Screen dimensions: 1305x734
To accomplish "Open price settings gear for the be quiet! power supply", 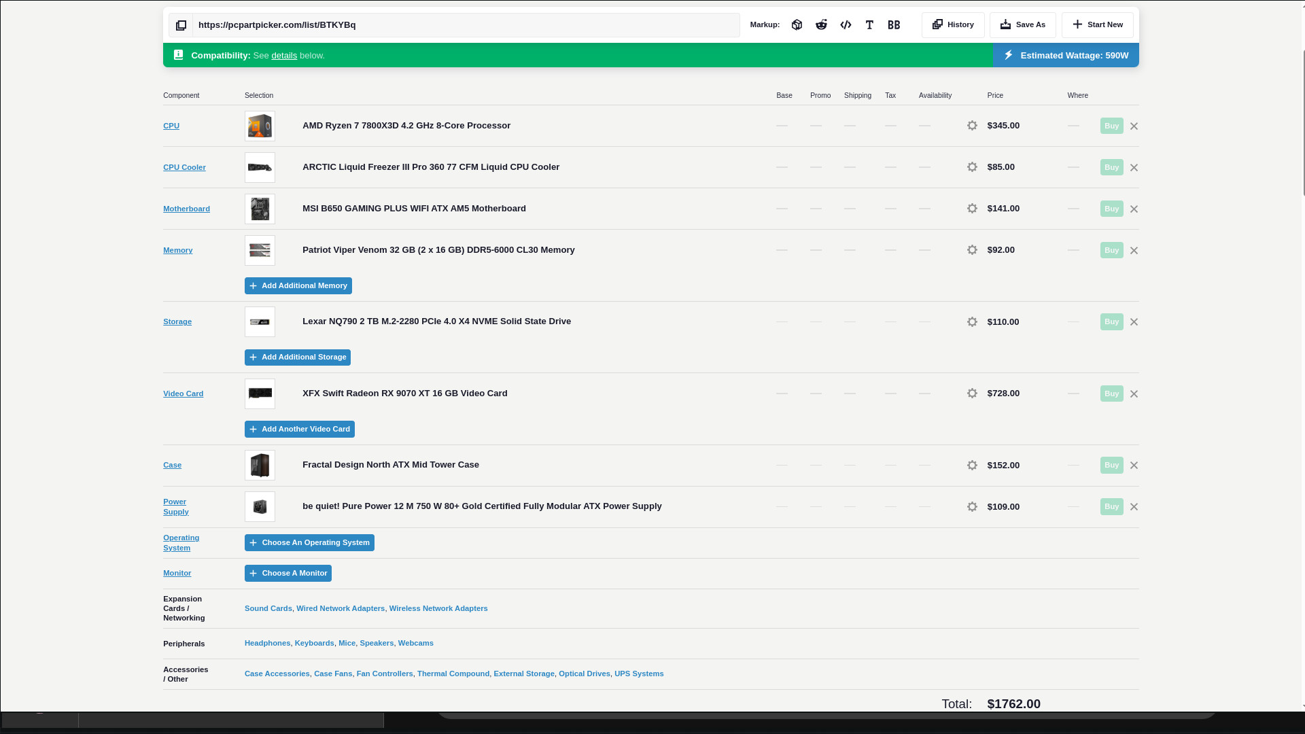I will (972, 507).
